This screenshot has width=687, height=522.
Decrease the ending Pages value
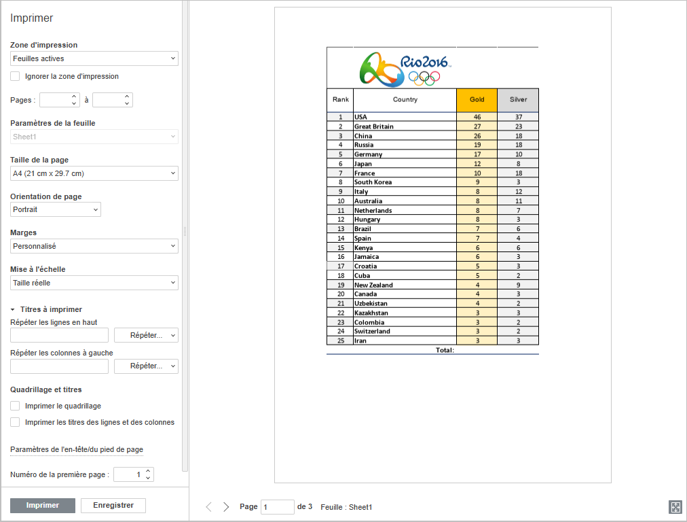[x=127, y=104]
